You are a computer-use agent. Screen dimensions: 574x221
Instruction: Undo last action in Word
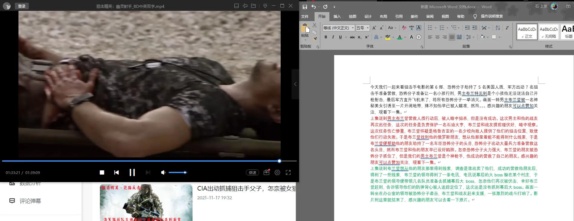click(x=314, y=7)
